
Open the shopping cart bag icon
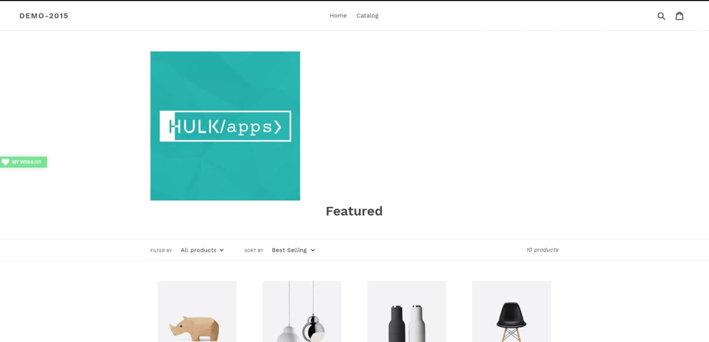click(679, 16)
